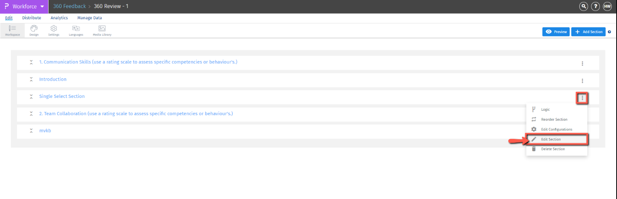
Task: Choose Delete Section from the menu
Action: click(557, 149)
